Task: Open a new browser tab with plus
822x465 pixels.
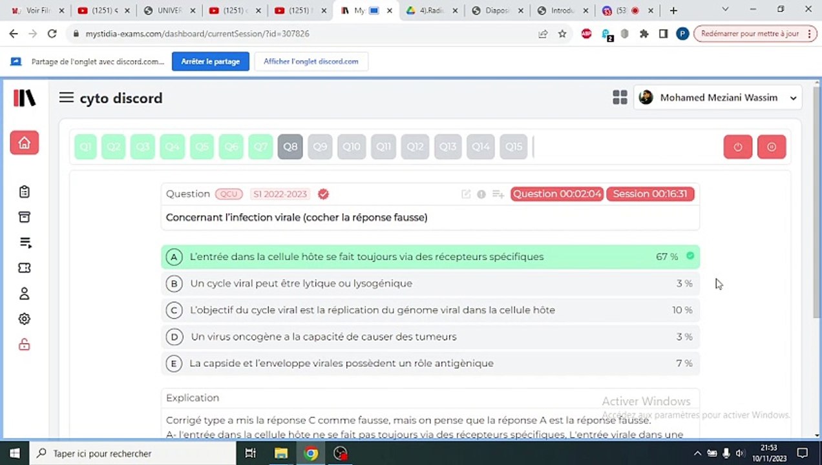Action: tap(673, 10)
